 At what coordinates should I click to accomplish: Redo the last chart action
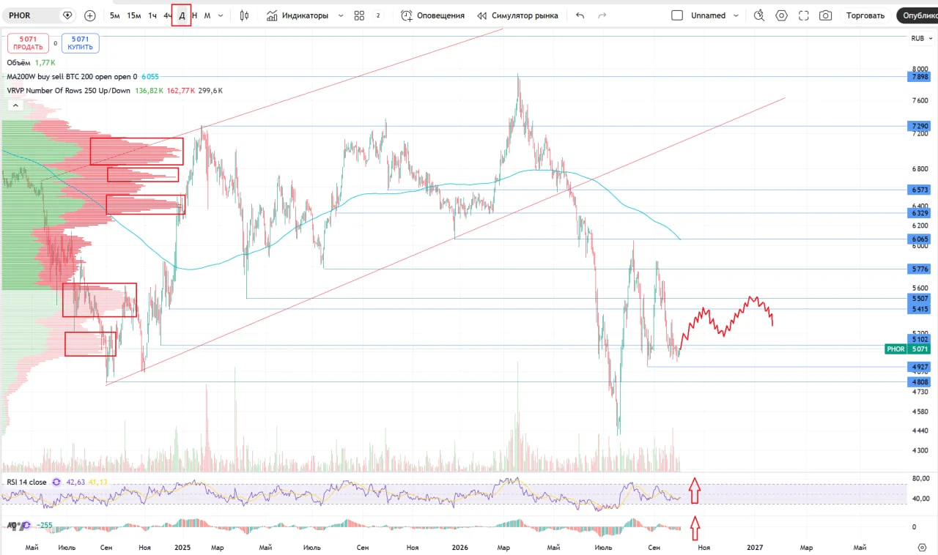(602, 15)
